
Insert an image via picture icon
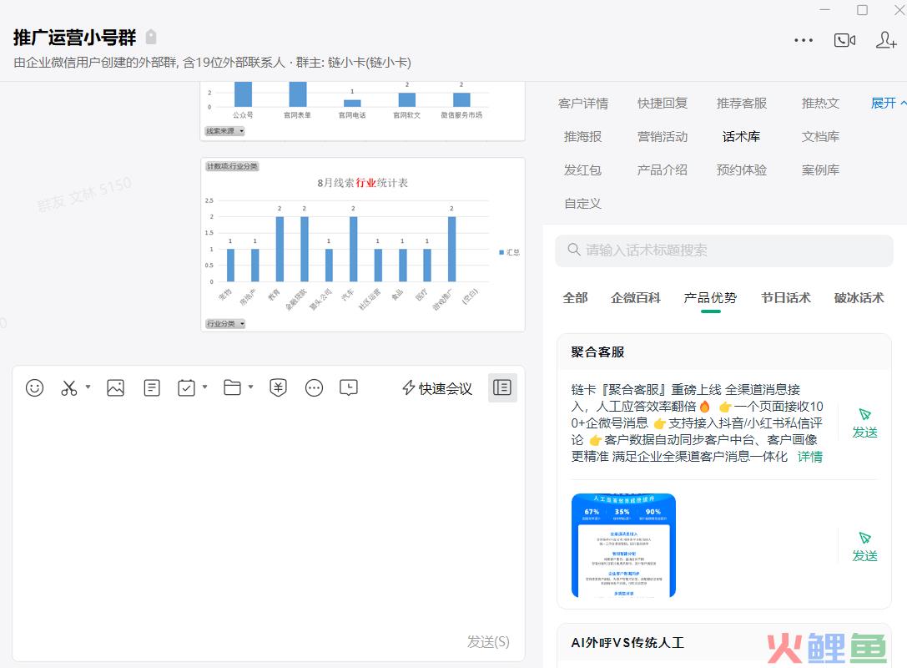point(116,387)
